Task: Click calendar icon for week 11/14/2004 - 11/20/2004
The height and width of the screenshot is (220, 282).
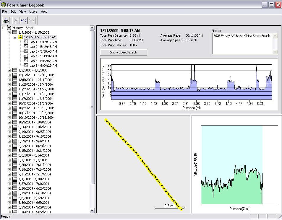Action: click(15, 94)
